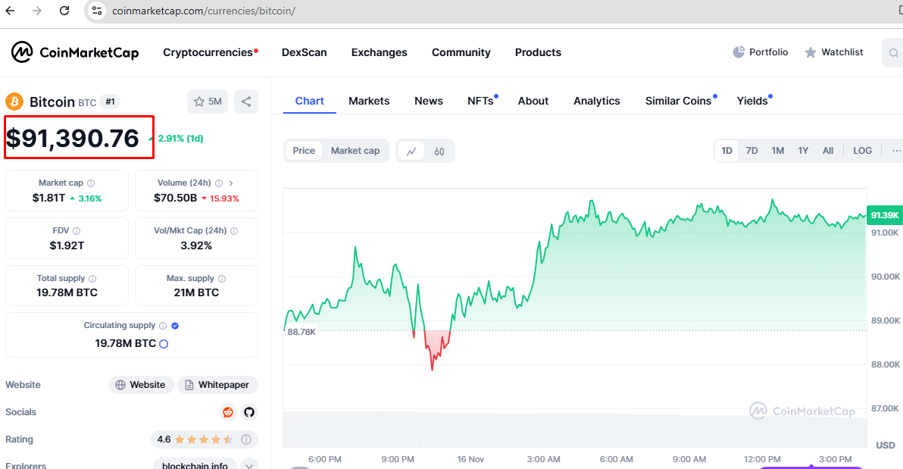The height and width of the screenshot is (469, 903).
Task: Click the $91,390.76 Bitcoin price
Action: 73,139
